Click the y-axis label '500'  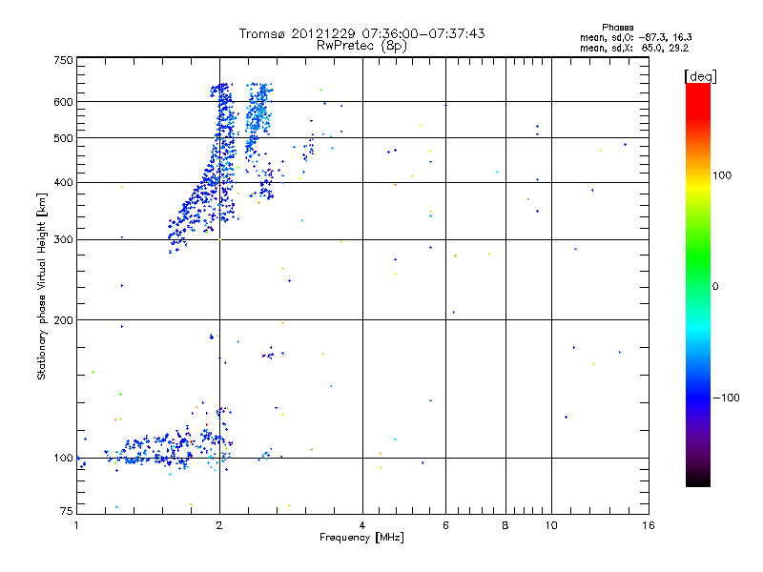coord(63,138)
